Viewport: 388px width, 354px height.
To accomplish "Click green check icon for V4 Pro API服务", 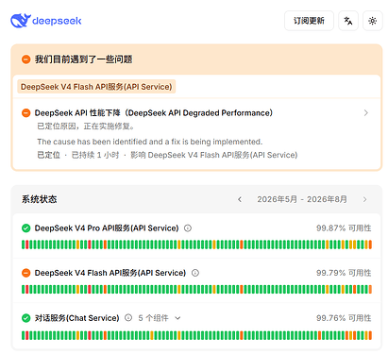I will pyautogui.click(x=25, y=228).
